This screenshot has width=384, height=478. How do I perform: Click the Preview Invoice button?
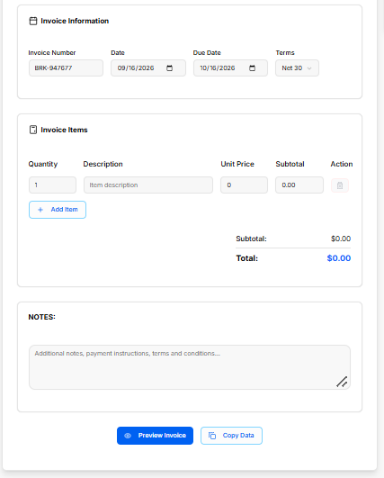click(155, 436)
